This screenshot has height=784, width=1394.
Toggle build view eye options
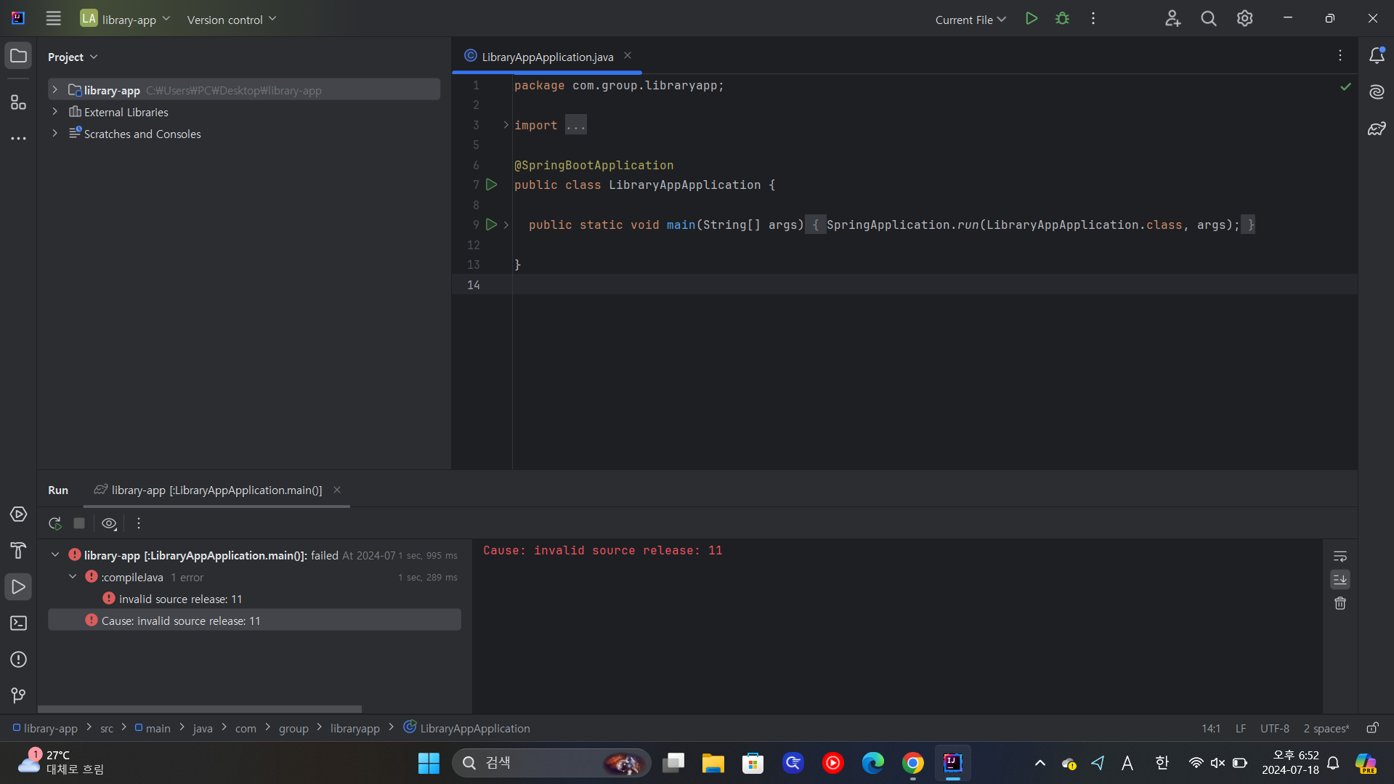pos(109,523)
